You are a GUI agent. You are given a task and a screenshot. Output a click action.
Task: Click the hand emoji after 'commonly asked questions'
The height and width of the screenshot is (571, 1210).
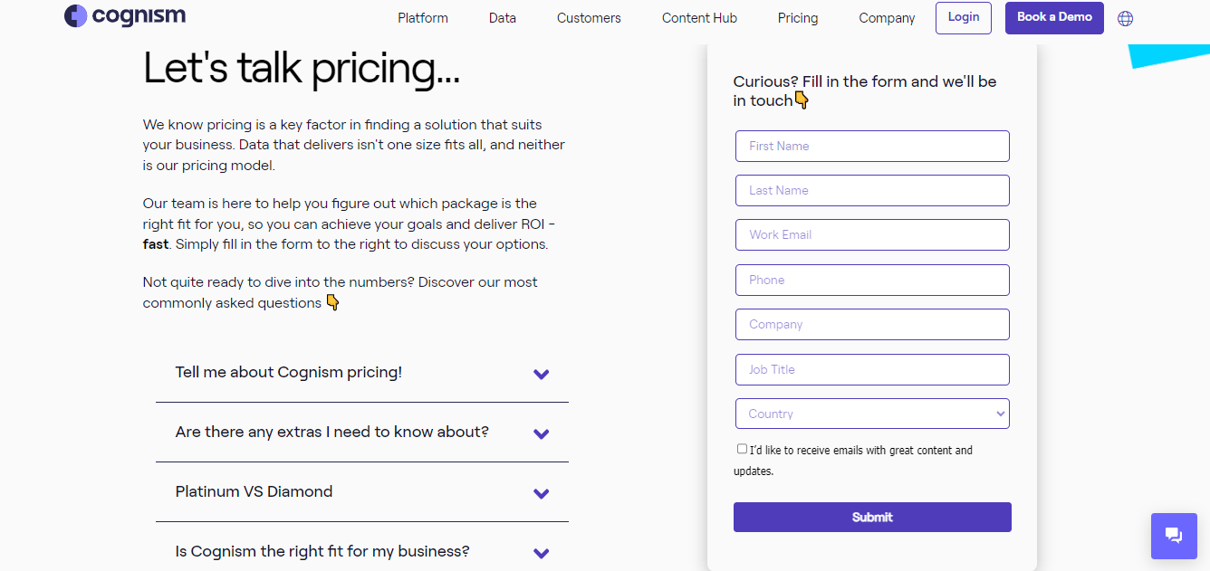(331, 303)
